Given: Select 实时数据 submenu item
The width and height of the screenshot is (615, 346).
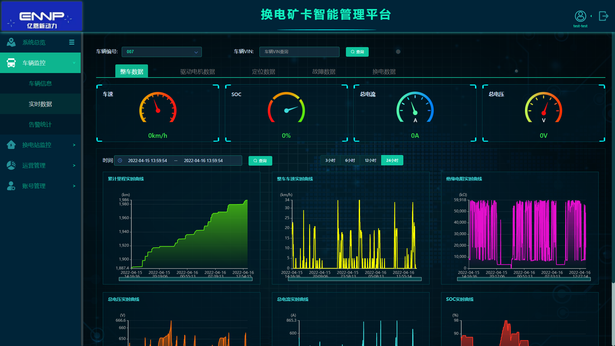Looking at the screenshot, I should point(40,104).
